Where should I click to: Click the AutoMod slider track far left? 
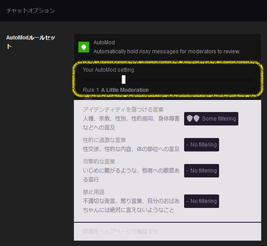tap(86, 80)
